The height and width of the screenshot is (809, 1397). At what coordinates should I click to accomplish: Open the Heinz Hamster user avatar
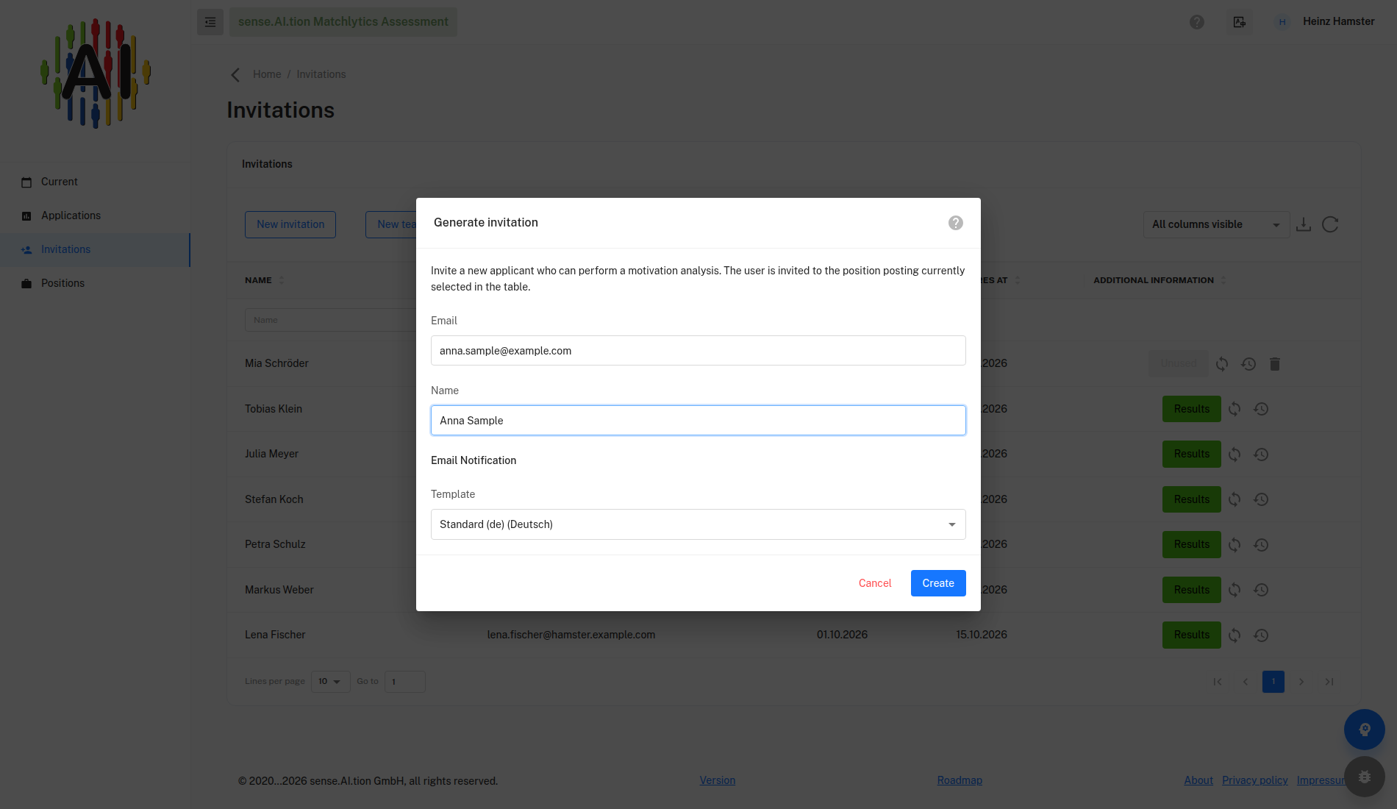(1282, 22)
